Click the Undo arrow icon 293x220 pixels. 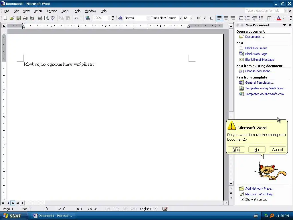tap(76, 18)
